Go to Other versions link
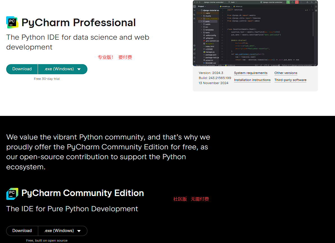Viewport: 335px width, 243px height. pyautogui.click(x=286, y=73)
